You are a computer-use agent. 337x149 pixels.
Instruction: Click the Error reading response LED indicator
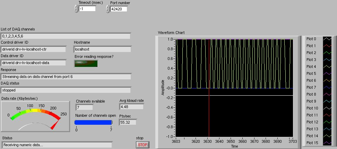click(x=86, y=63)
